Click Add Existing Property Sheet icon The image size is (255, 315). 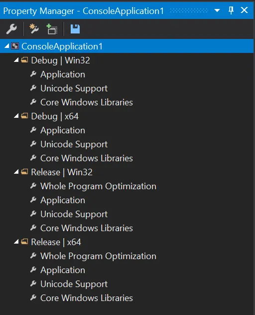point(52,29)
